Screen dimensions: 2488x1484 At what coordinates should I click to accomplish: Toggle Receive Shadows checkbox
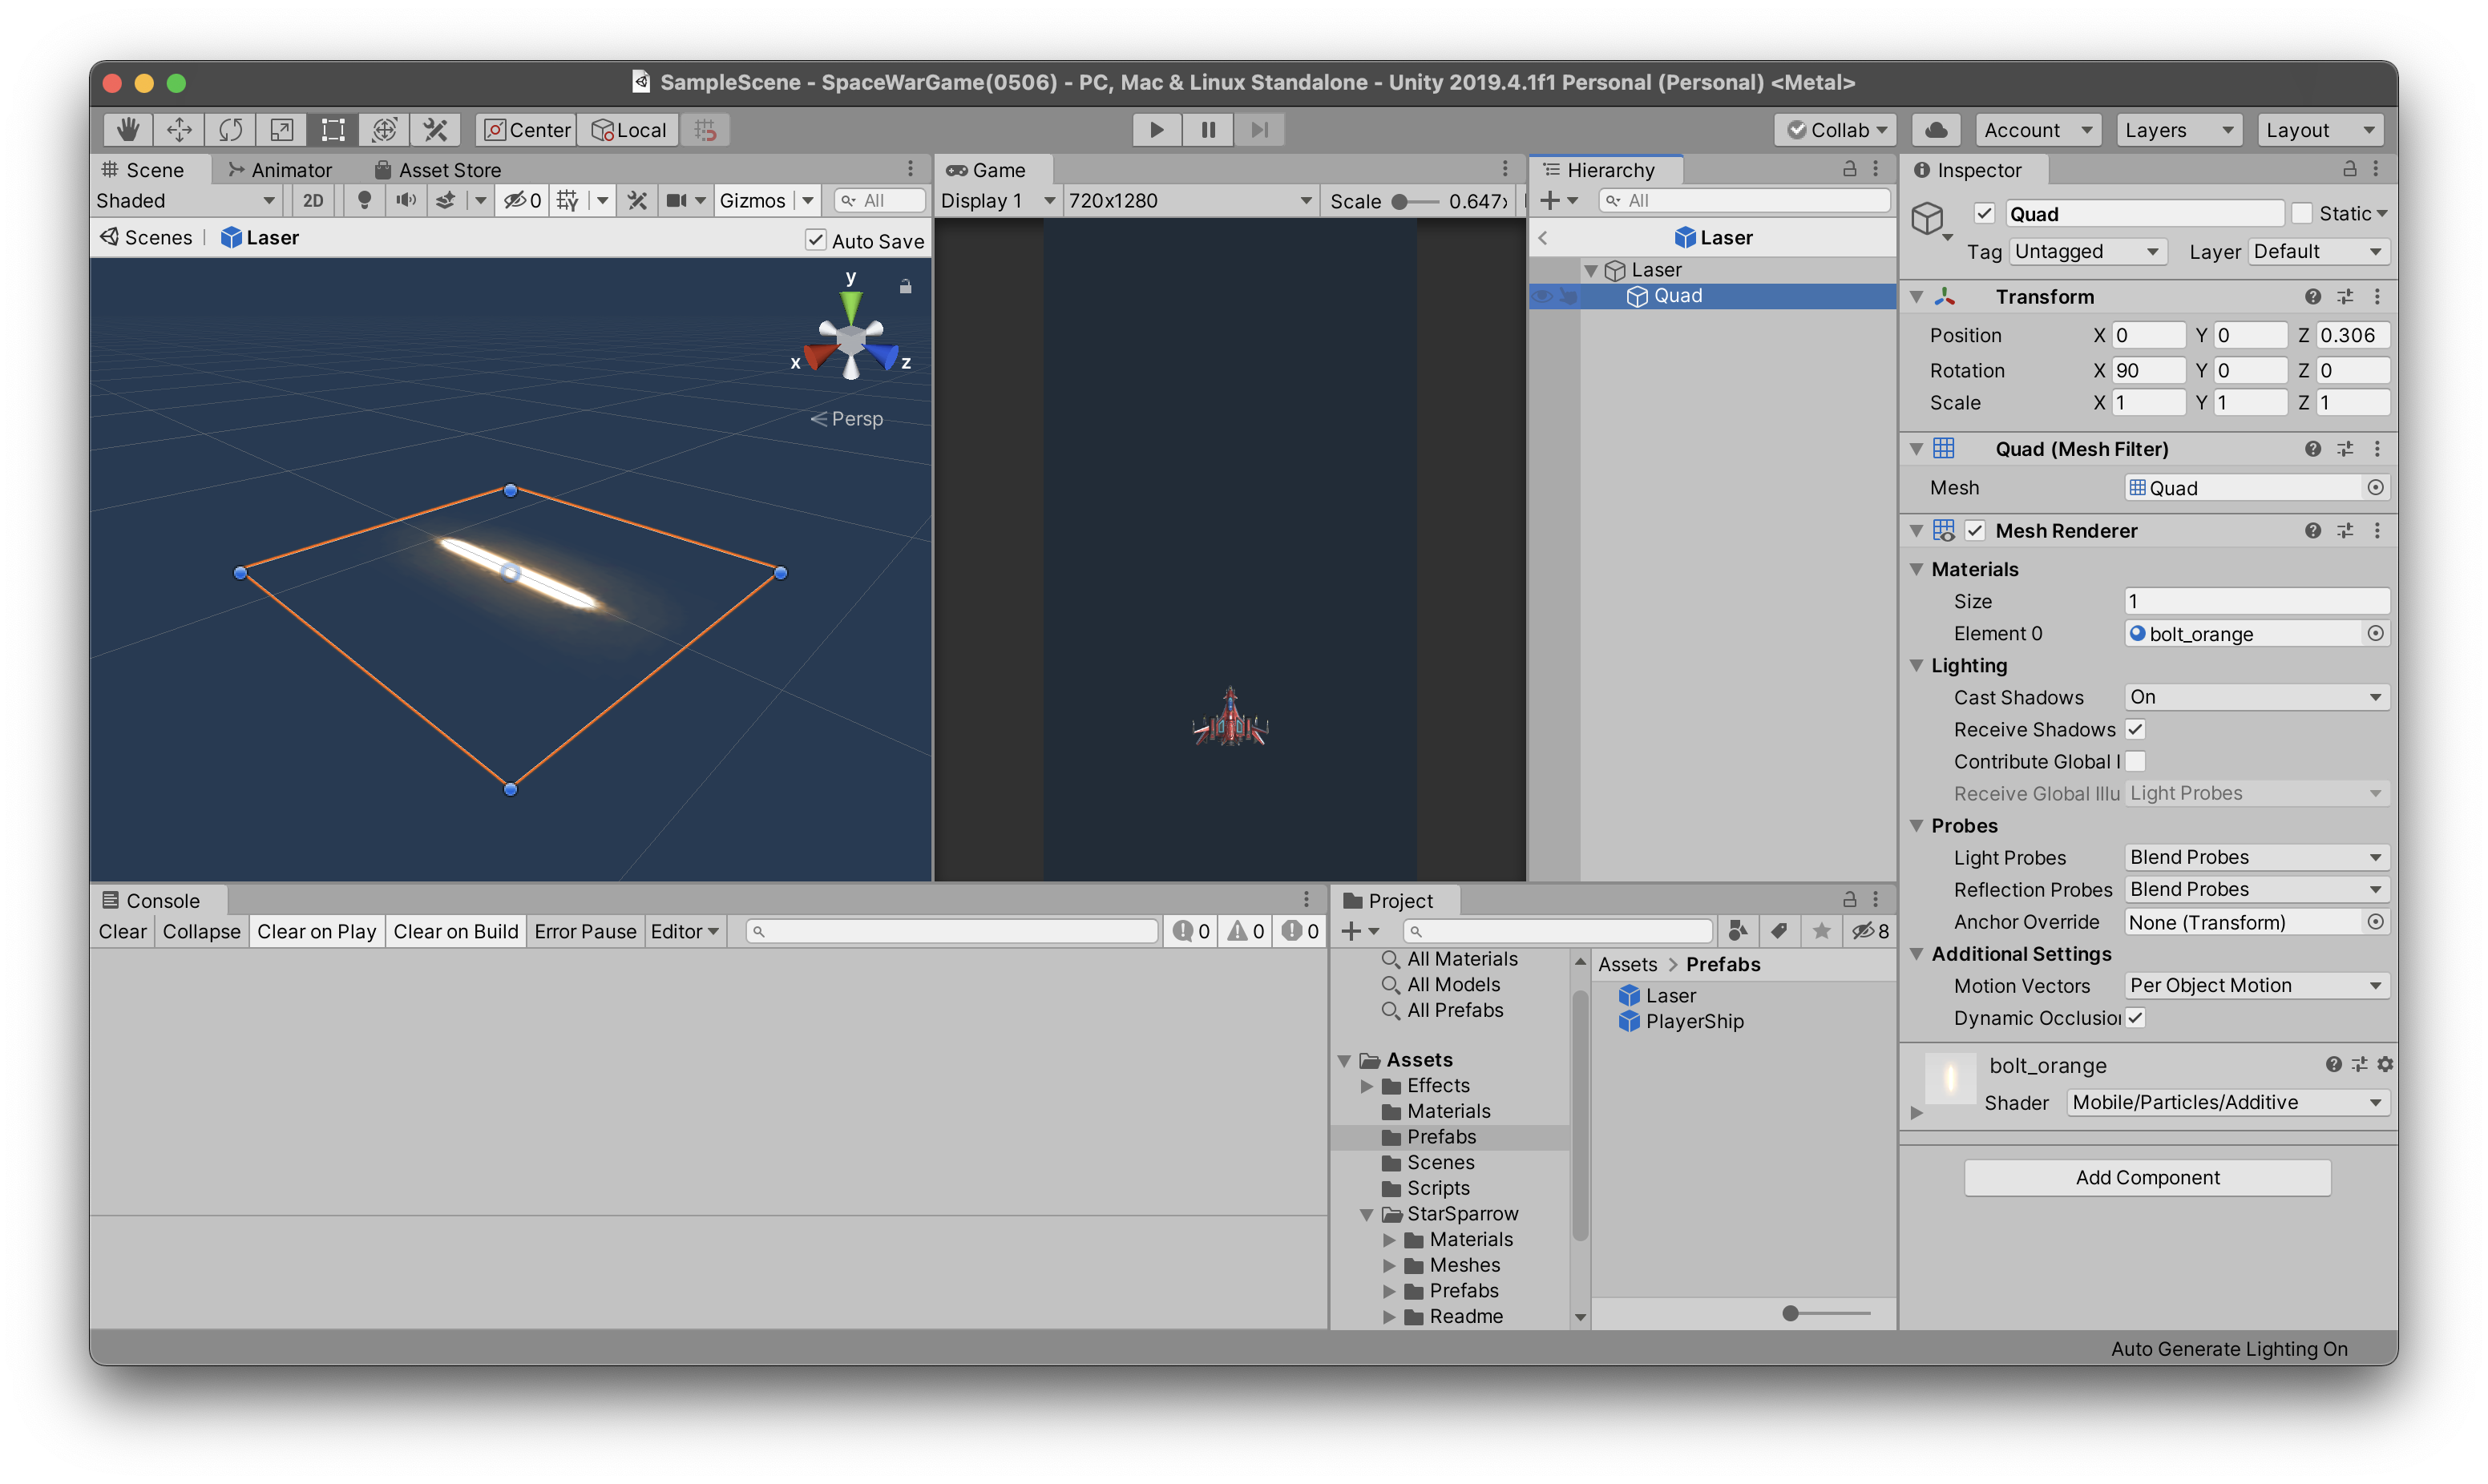click(2135, 729)
